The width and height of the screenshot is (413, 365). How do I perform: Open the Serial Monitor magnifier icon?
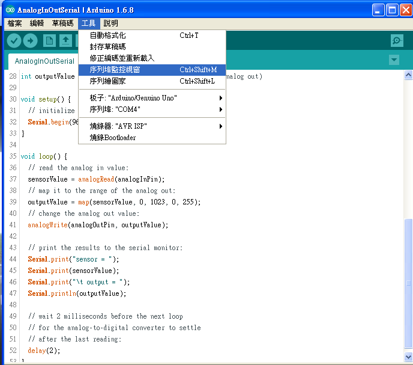tap(397, 41)
